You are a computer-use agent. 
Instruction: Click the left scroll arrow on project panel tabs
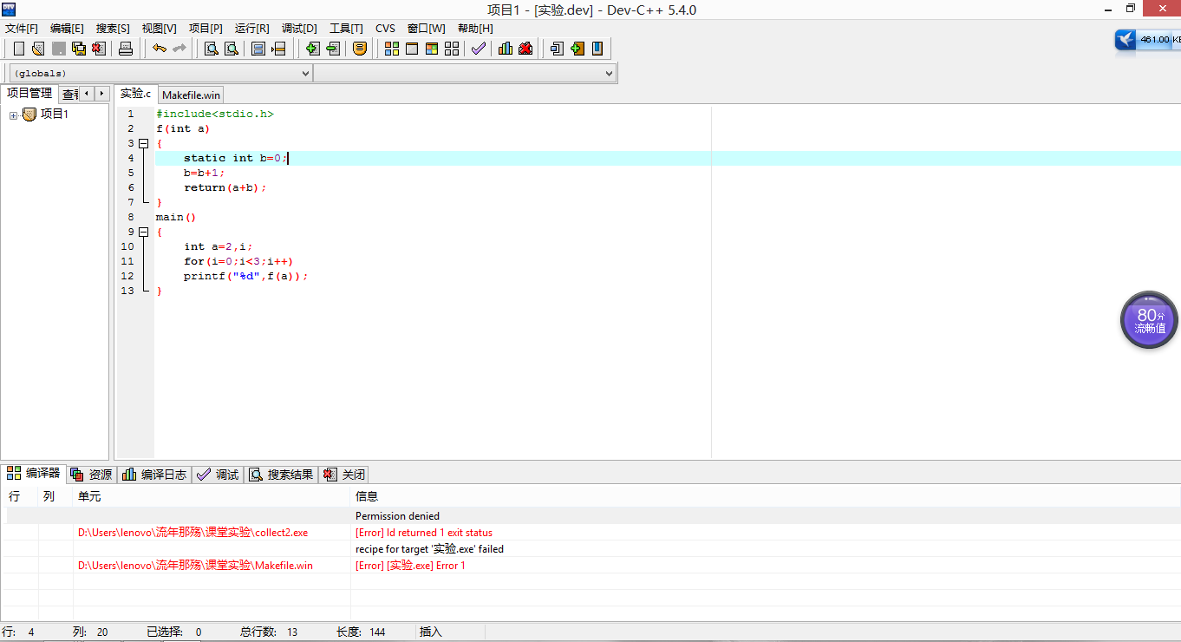(87, 94)
